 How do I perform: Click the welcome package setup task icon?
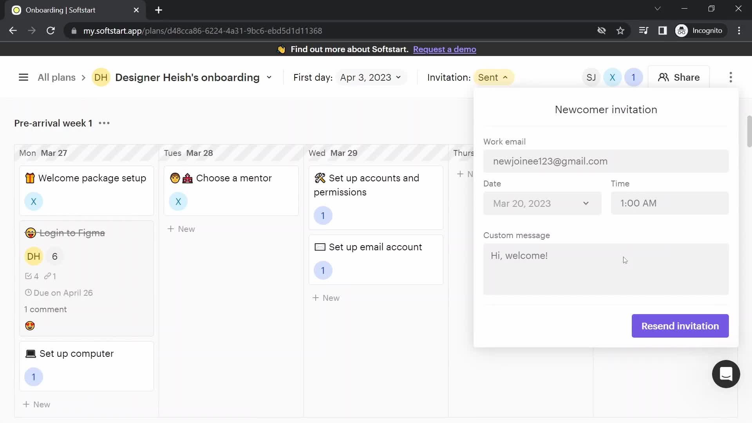point(29,178)
